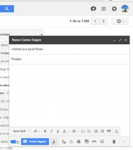The width and height of the screenshot is (133, 150).
Task: Open the secure chat lock bubble icon
Action: [94, 9]
